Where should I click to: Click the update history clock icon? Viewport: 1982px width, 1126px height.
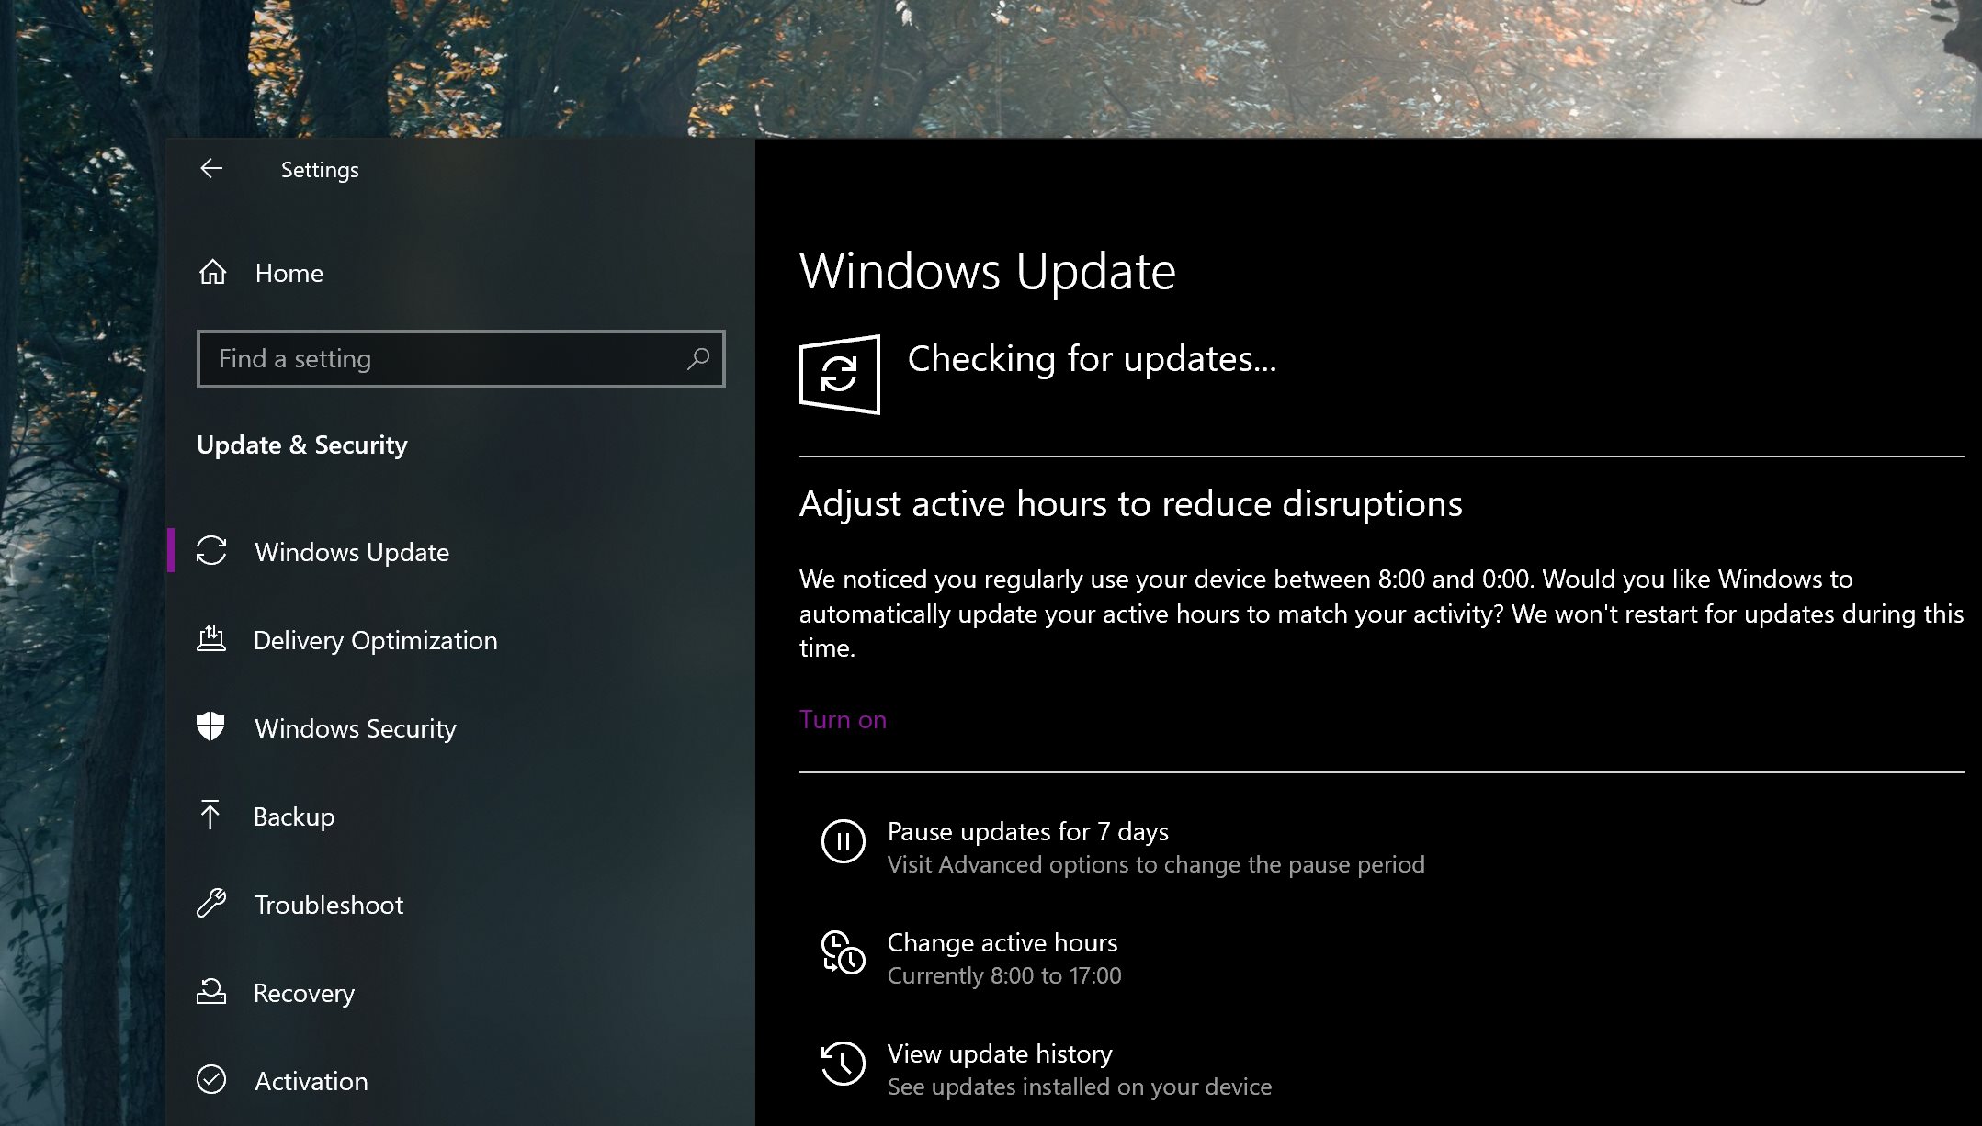(843, 1064)
